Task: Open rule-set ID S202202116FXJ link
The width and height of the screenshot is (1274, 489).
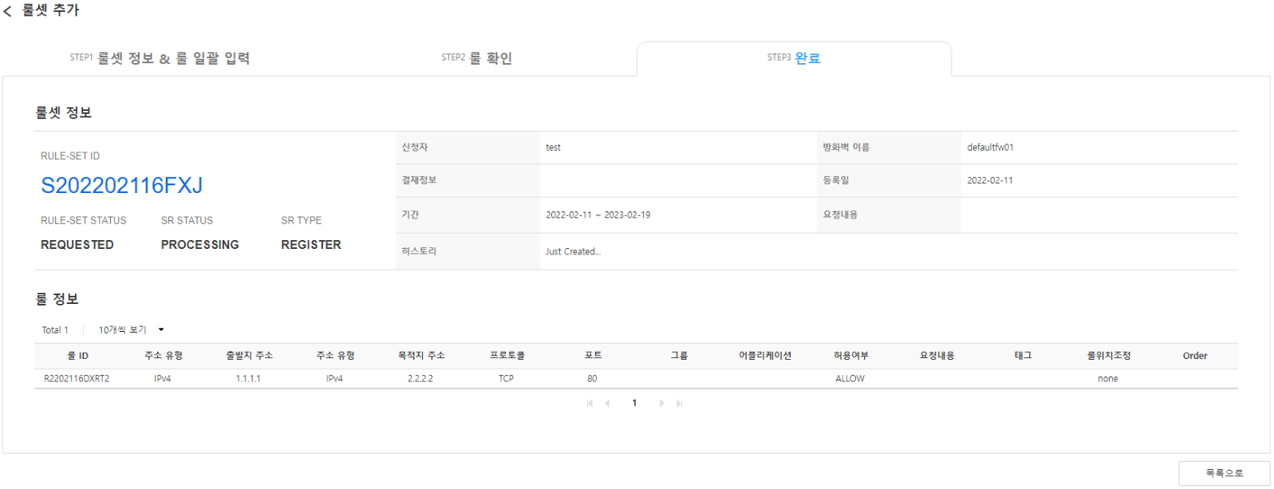Action: point(121,185)
